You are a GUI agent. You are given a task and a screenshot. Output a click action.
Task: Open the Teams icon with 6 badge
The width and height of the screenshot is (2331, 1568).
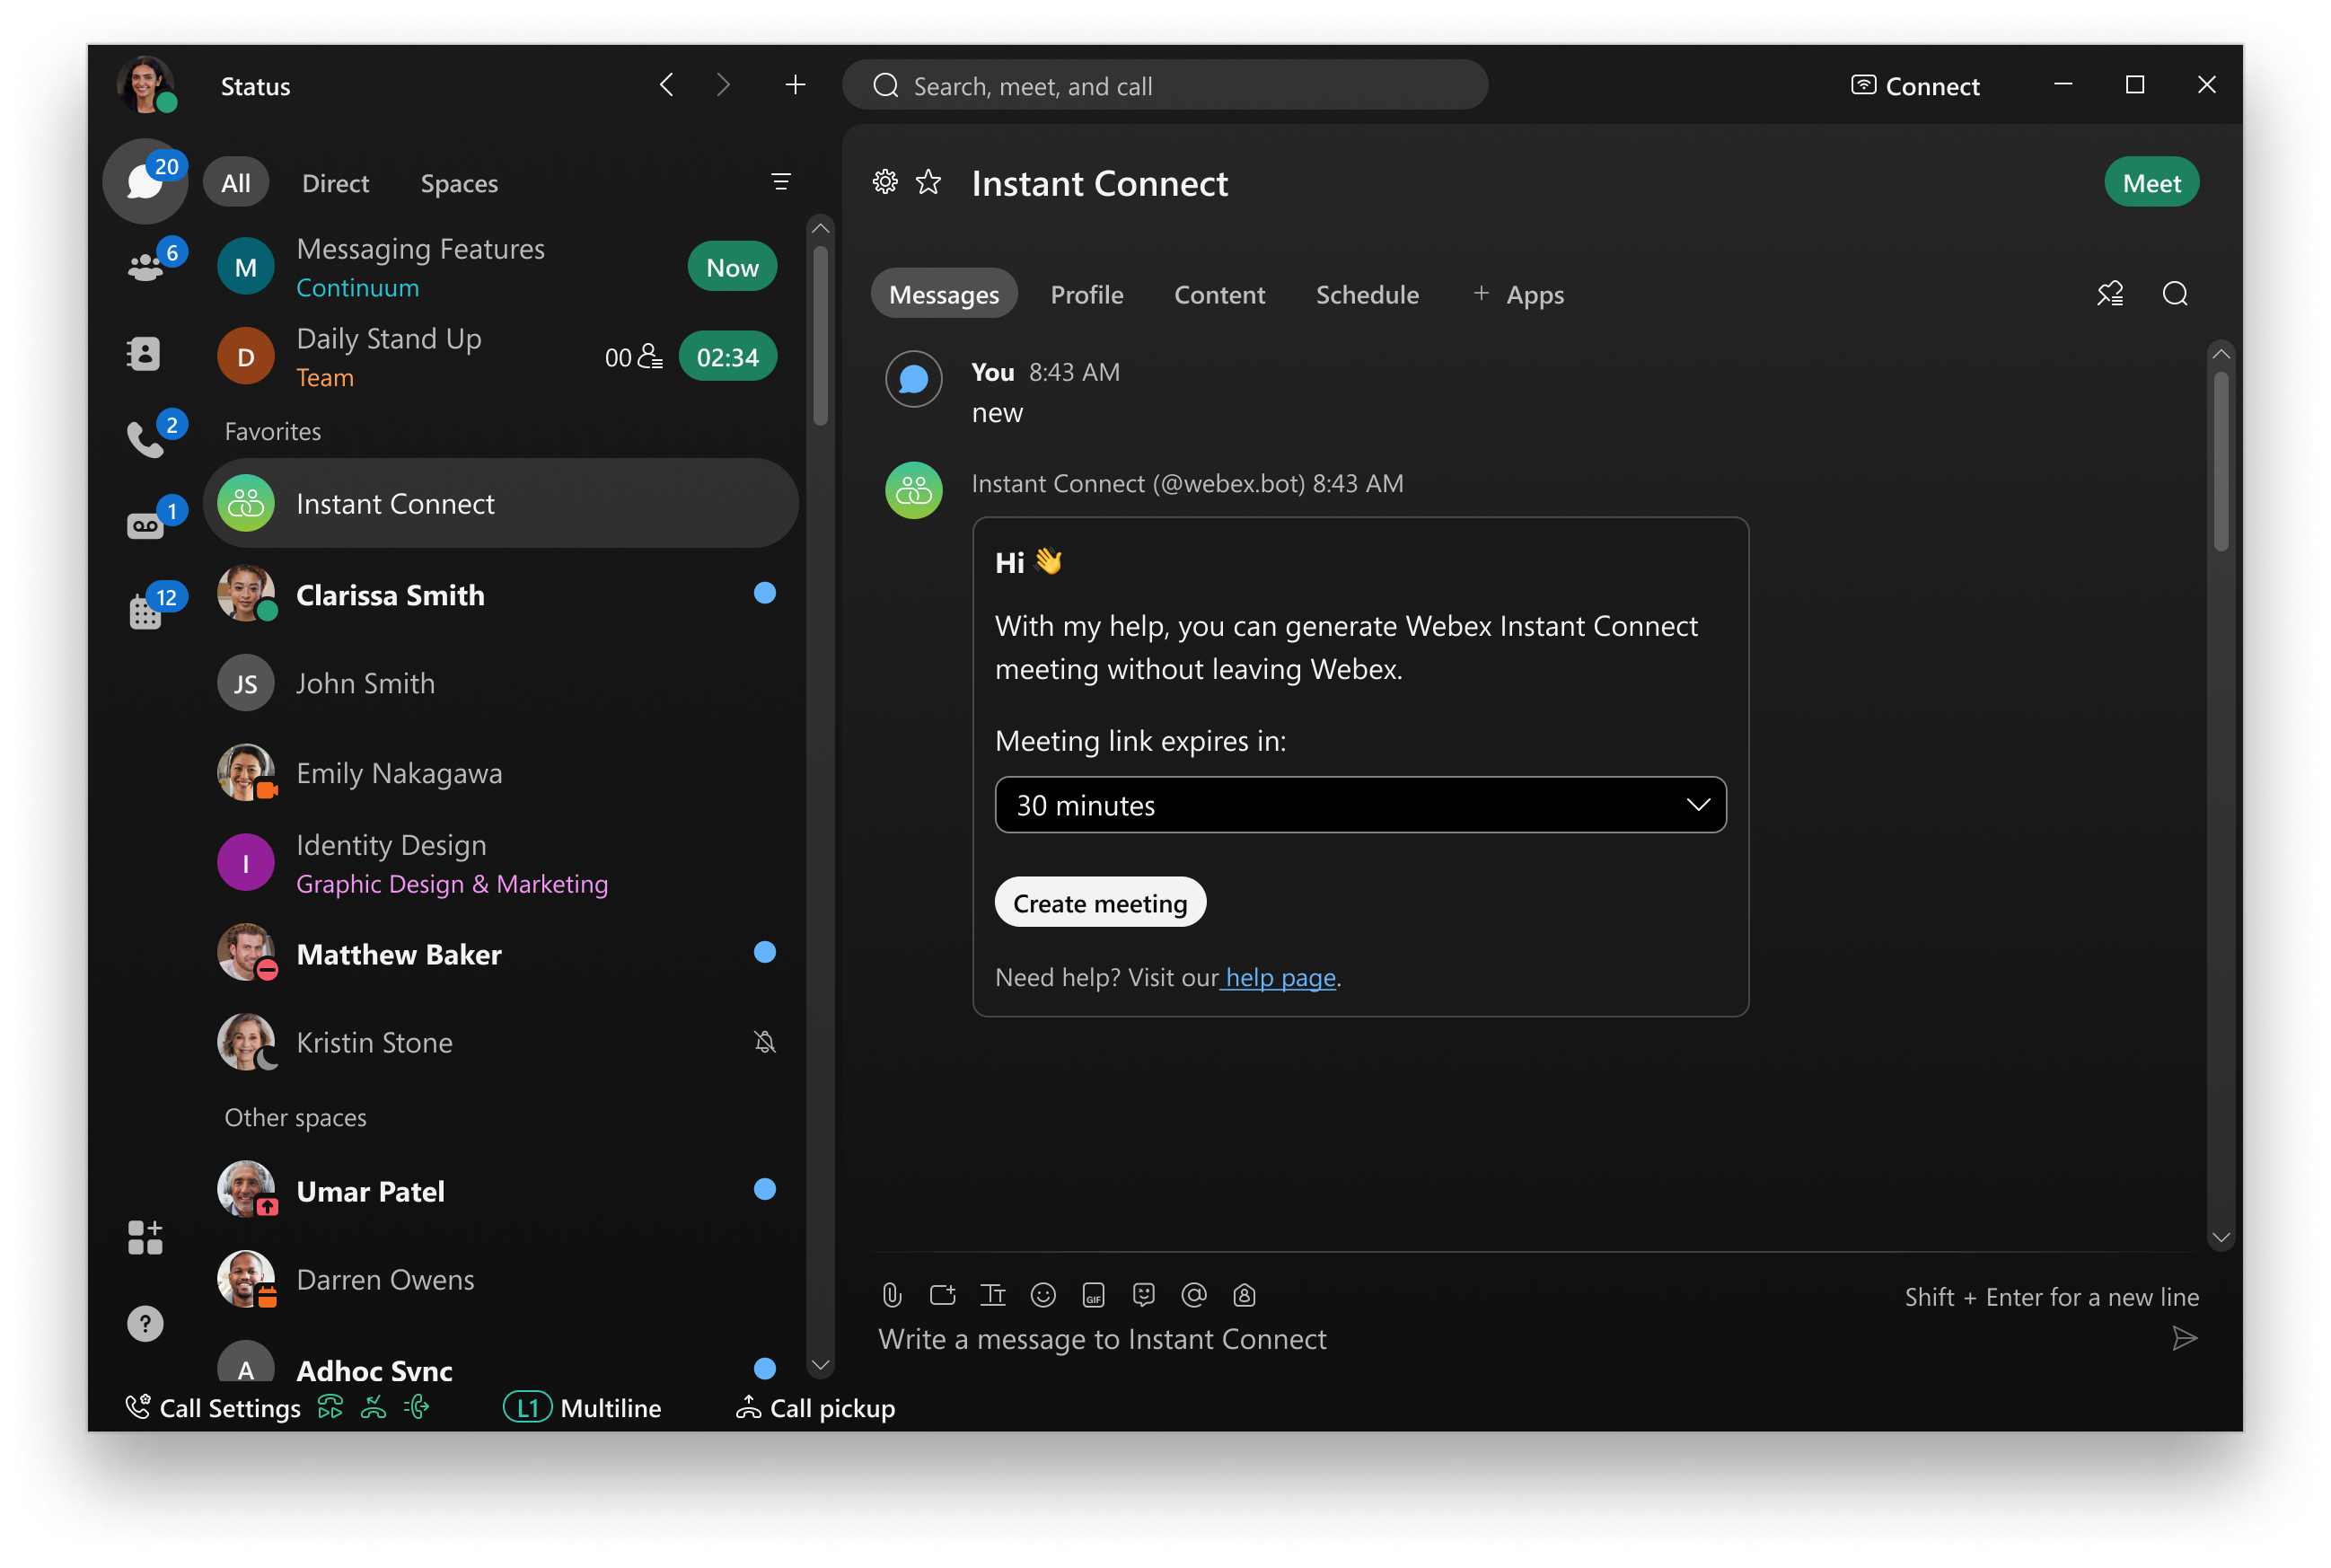(x=146, y=266)
